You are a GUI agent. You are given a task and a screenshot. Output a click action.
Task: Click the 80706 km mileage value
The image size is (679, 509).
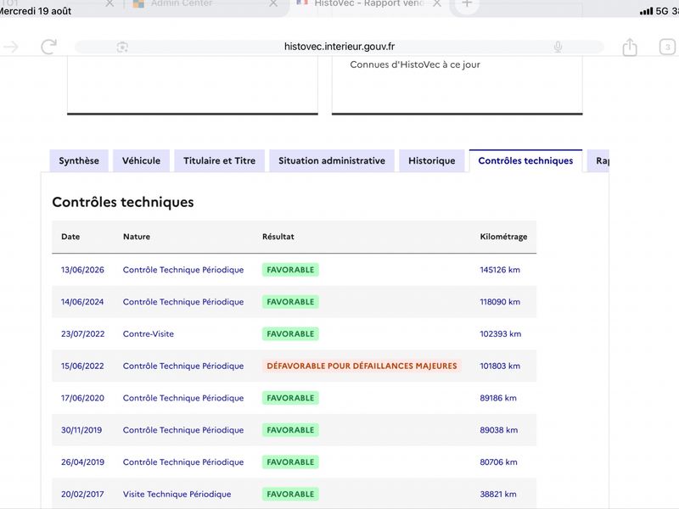pyautogui.click(x=498, y=461)
